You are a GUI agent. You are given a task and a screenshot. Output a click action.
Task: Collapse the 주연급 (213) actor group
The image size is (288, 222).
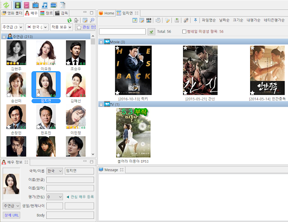coord(4,37)
